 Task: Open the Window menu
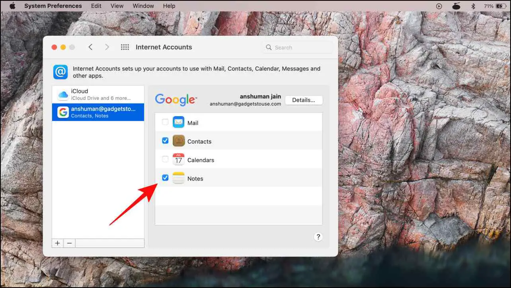click(x=143, y=6)
